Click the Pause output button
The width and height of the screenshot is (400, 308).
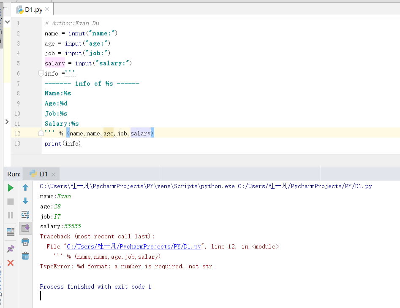click(x=11, y=215)
